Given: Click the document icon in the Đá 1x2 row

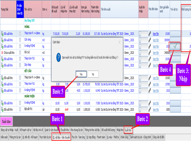Looking at the screenshot, I should [20, 52].
